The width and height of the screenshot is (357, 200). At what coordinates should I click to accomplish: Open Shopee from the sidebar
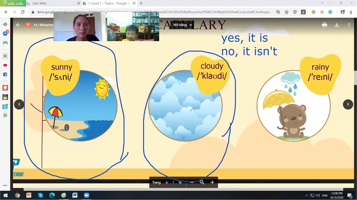[x=5, y=88]
